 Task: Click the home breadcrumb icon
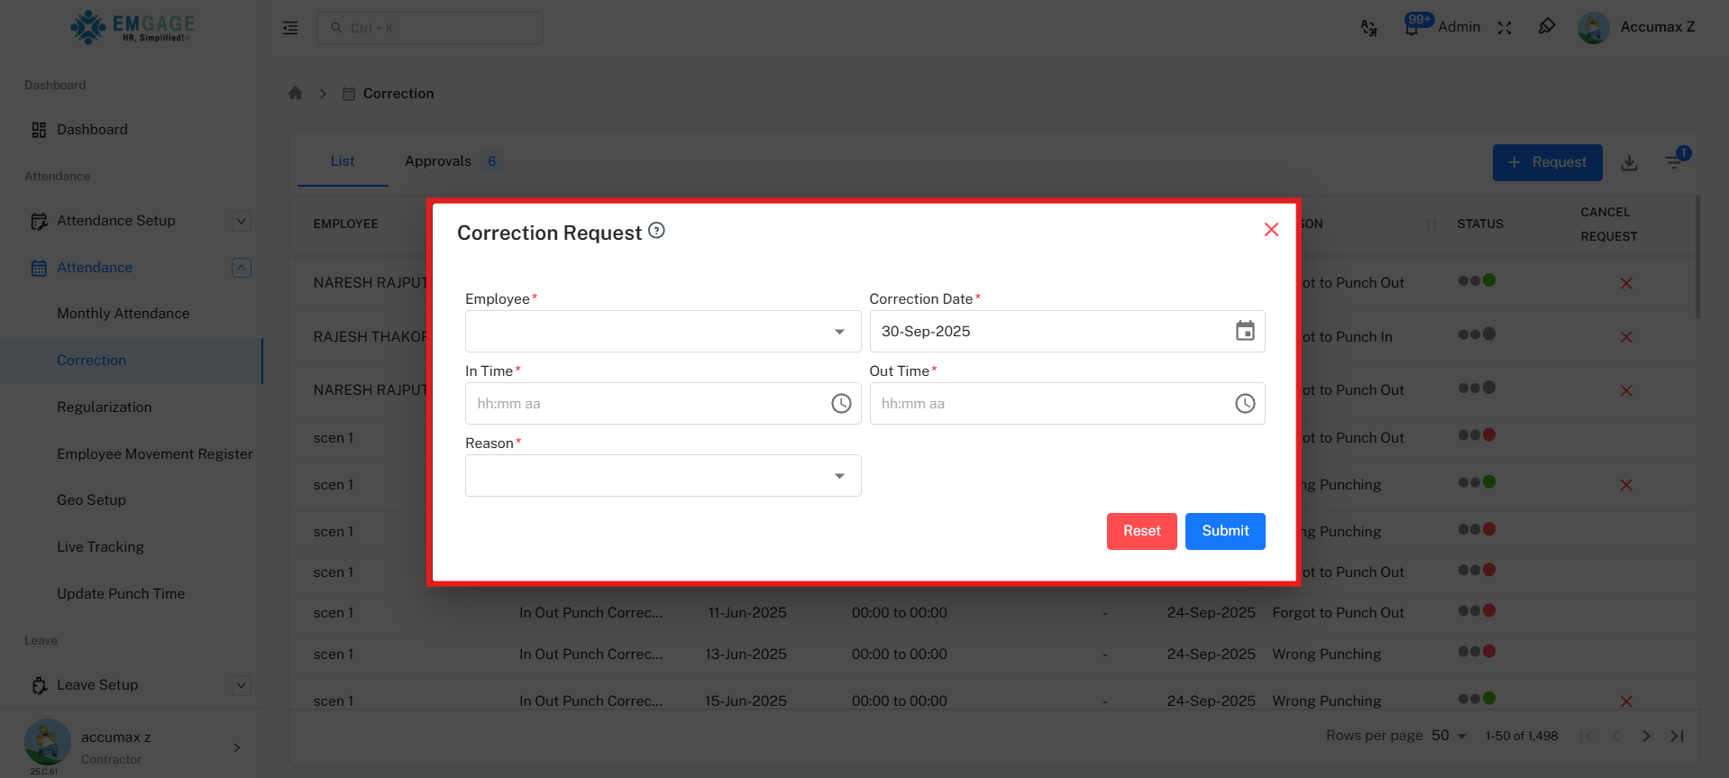point(295,94)
